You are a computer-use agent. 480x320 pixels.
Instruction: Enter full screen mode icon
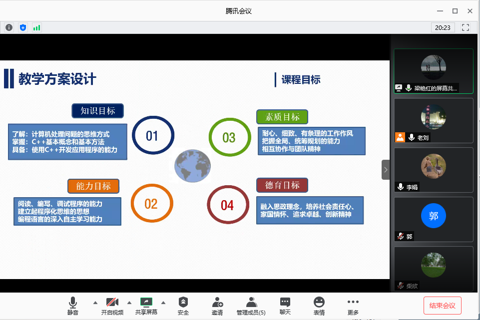pos(466,27)
